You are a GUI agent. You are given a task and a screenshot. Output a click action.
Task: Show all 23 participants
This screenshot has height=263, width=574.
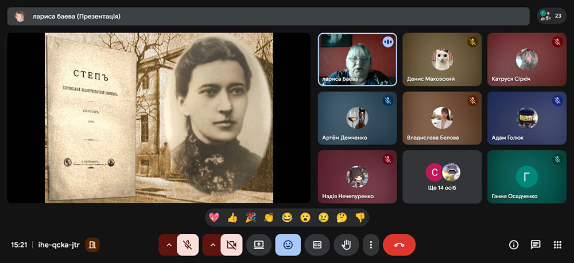(552, 16)
